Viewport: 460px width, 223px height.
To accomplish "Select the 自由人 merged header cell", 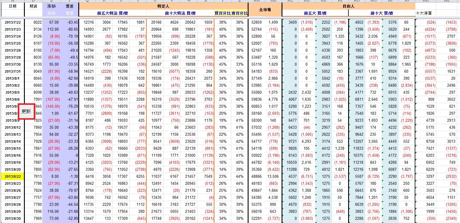I will (348, 6).
